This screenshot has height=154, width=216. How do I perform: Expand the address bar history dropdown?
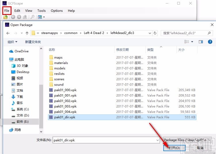[x=150, y=33]
